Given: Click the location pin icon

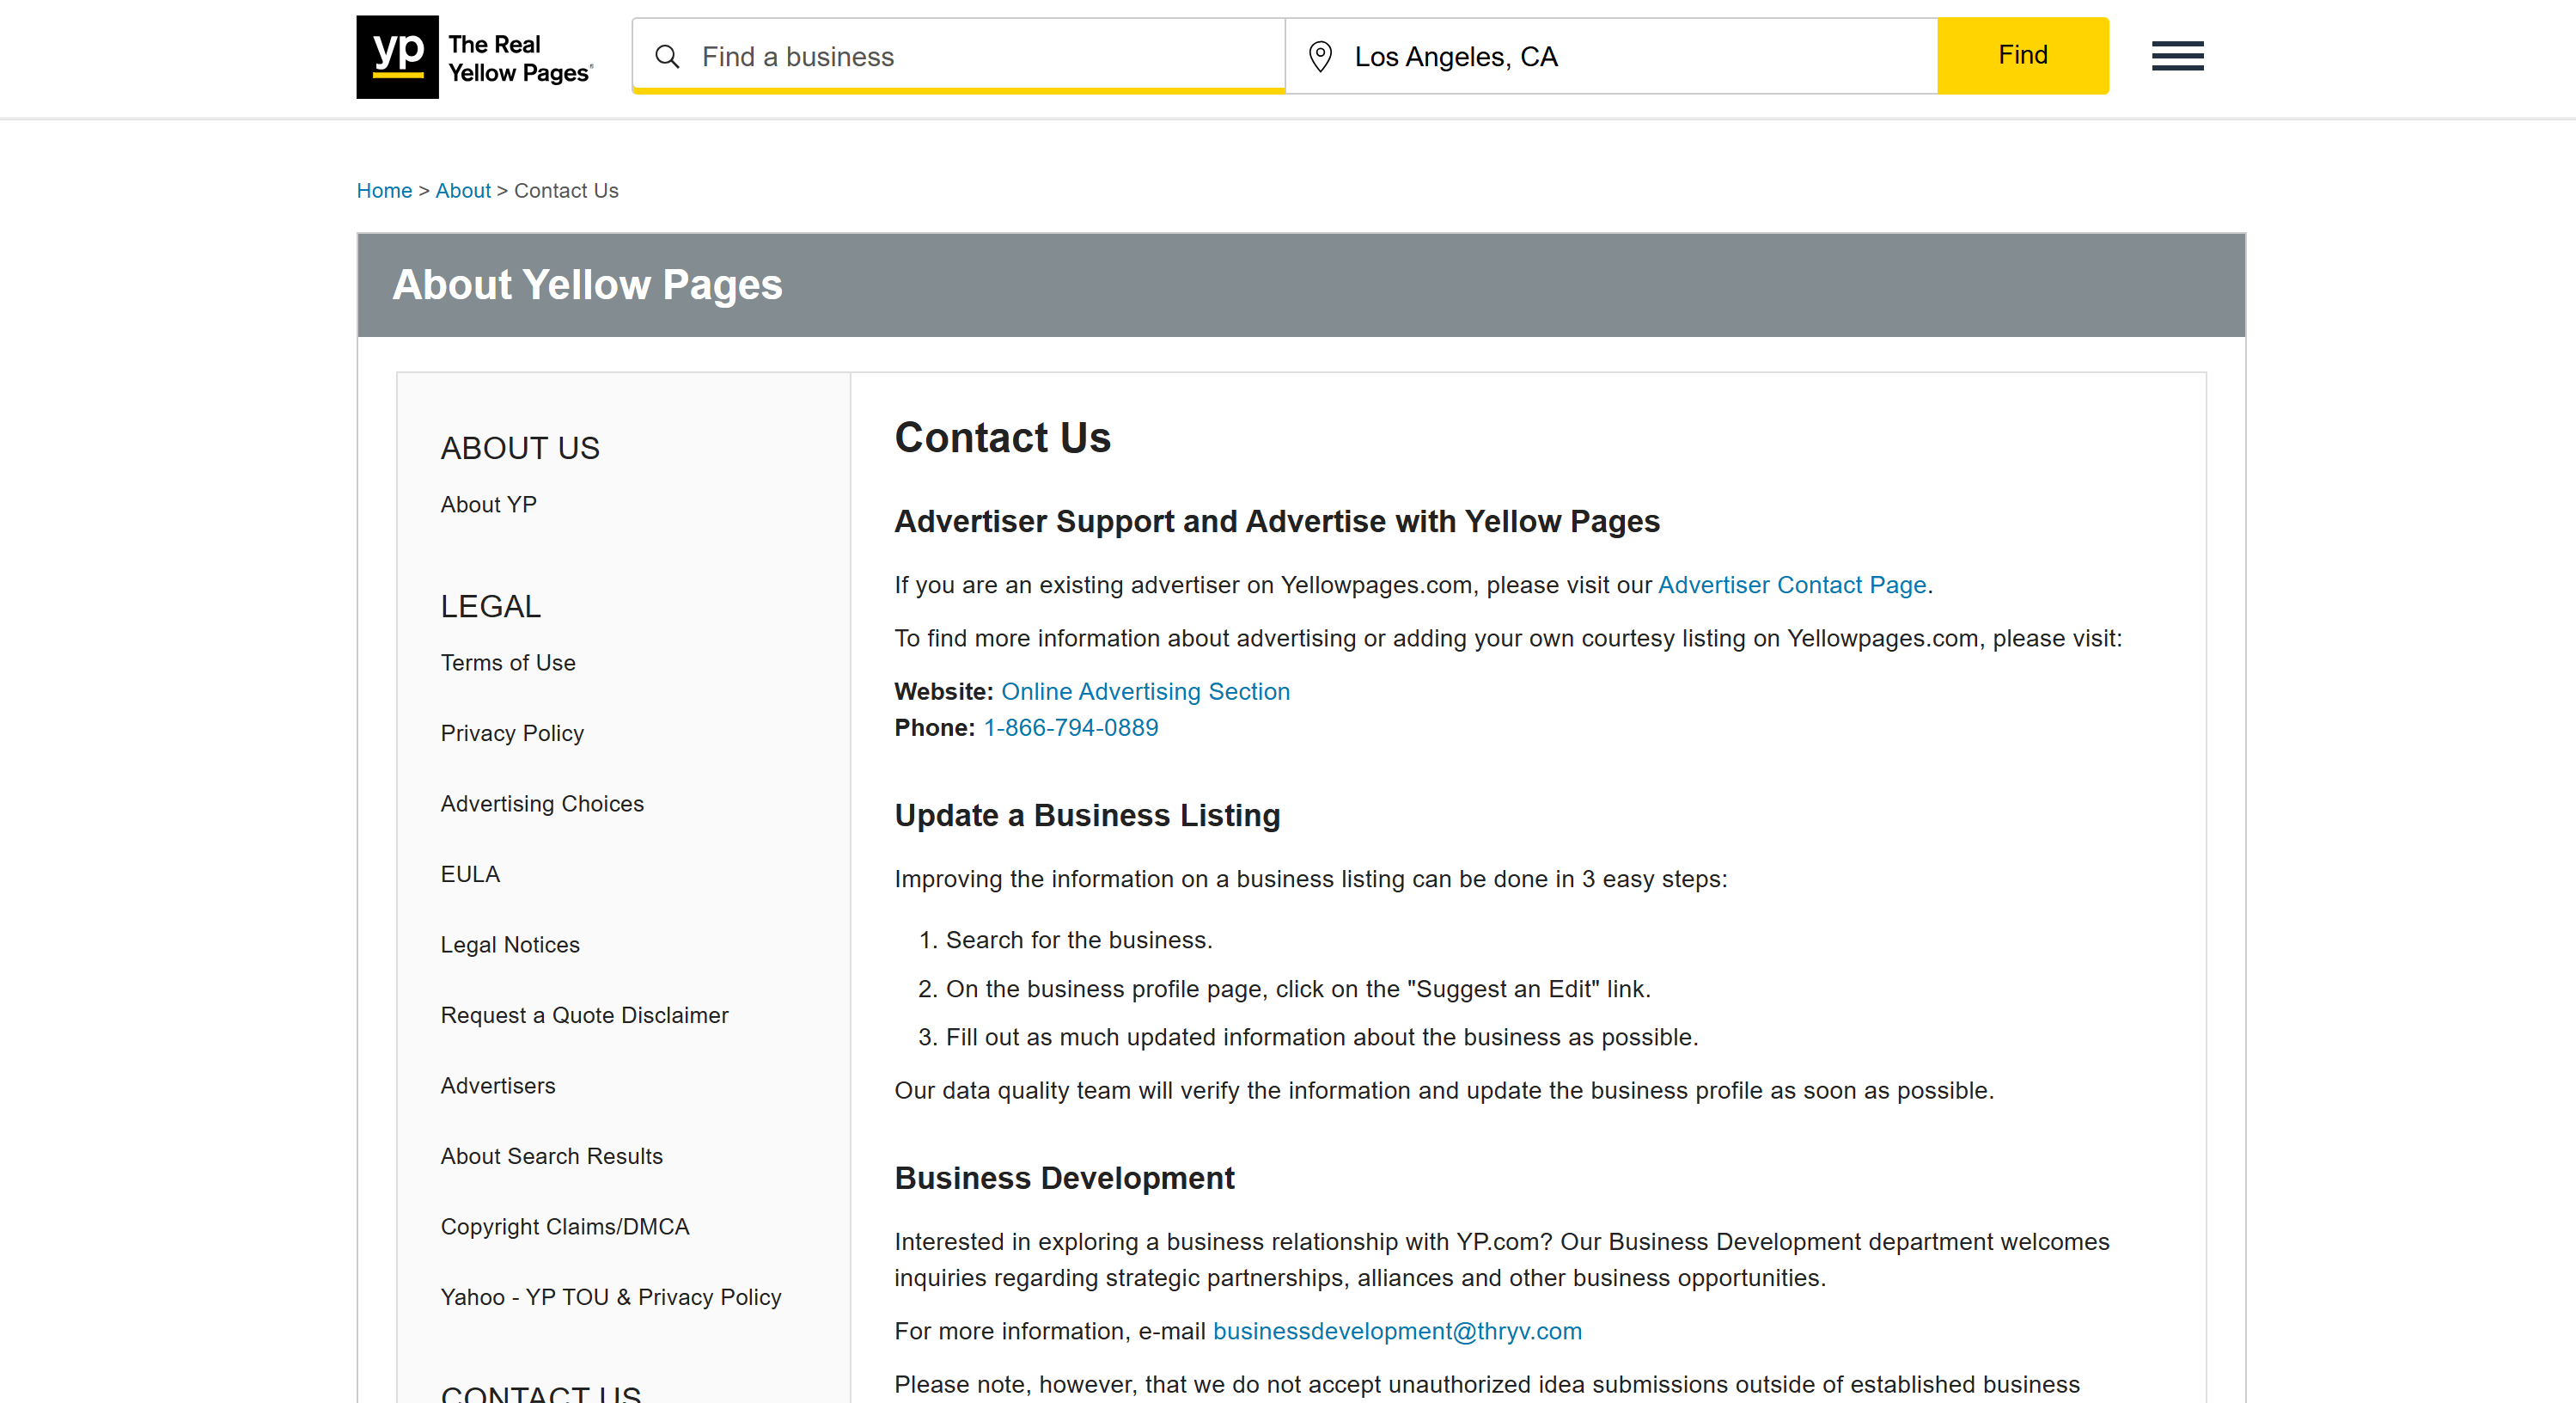Looking at the screenshot, I should (x=1321, y=56).
